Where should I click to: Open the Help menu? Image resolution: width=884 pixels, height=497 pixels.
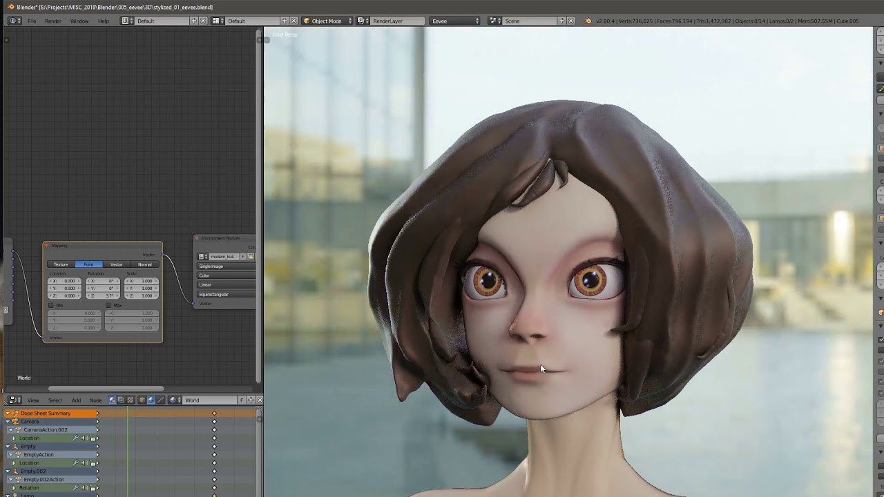(x=104, y=21)
